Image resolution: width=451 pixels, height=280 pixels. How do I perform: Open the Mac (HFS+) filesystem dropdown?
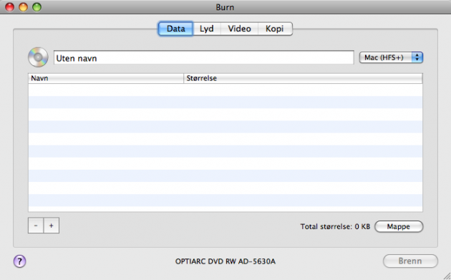[x=391, y=57]
